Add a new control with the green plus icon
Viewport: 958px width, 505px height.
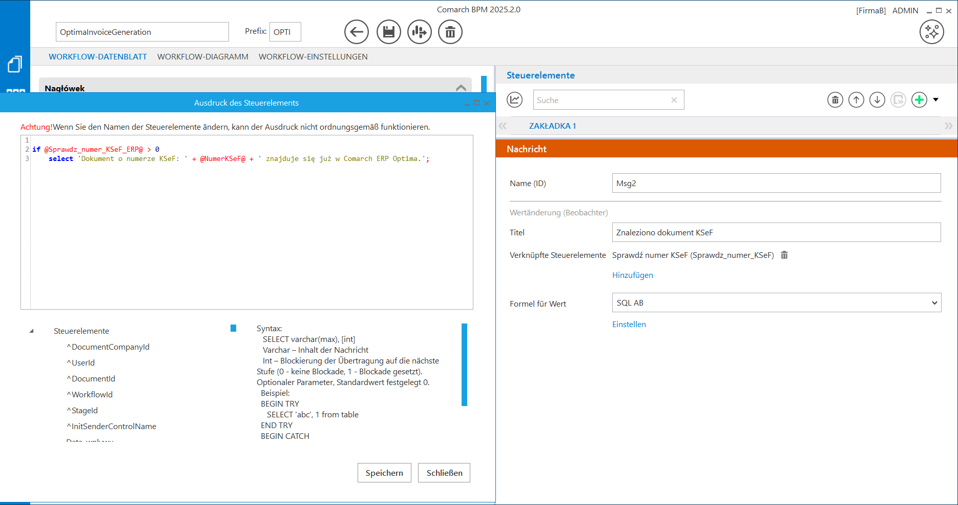(919, 99)
